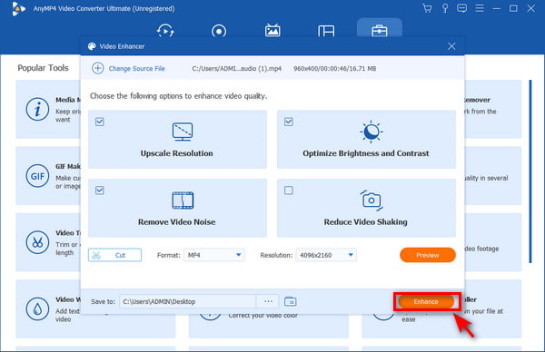Click the Enhance button
Image resolution: width=545 pixels, height=352 pixels.
(x=426, y=302)
